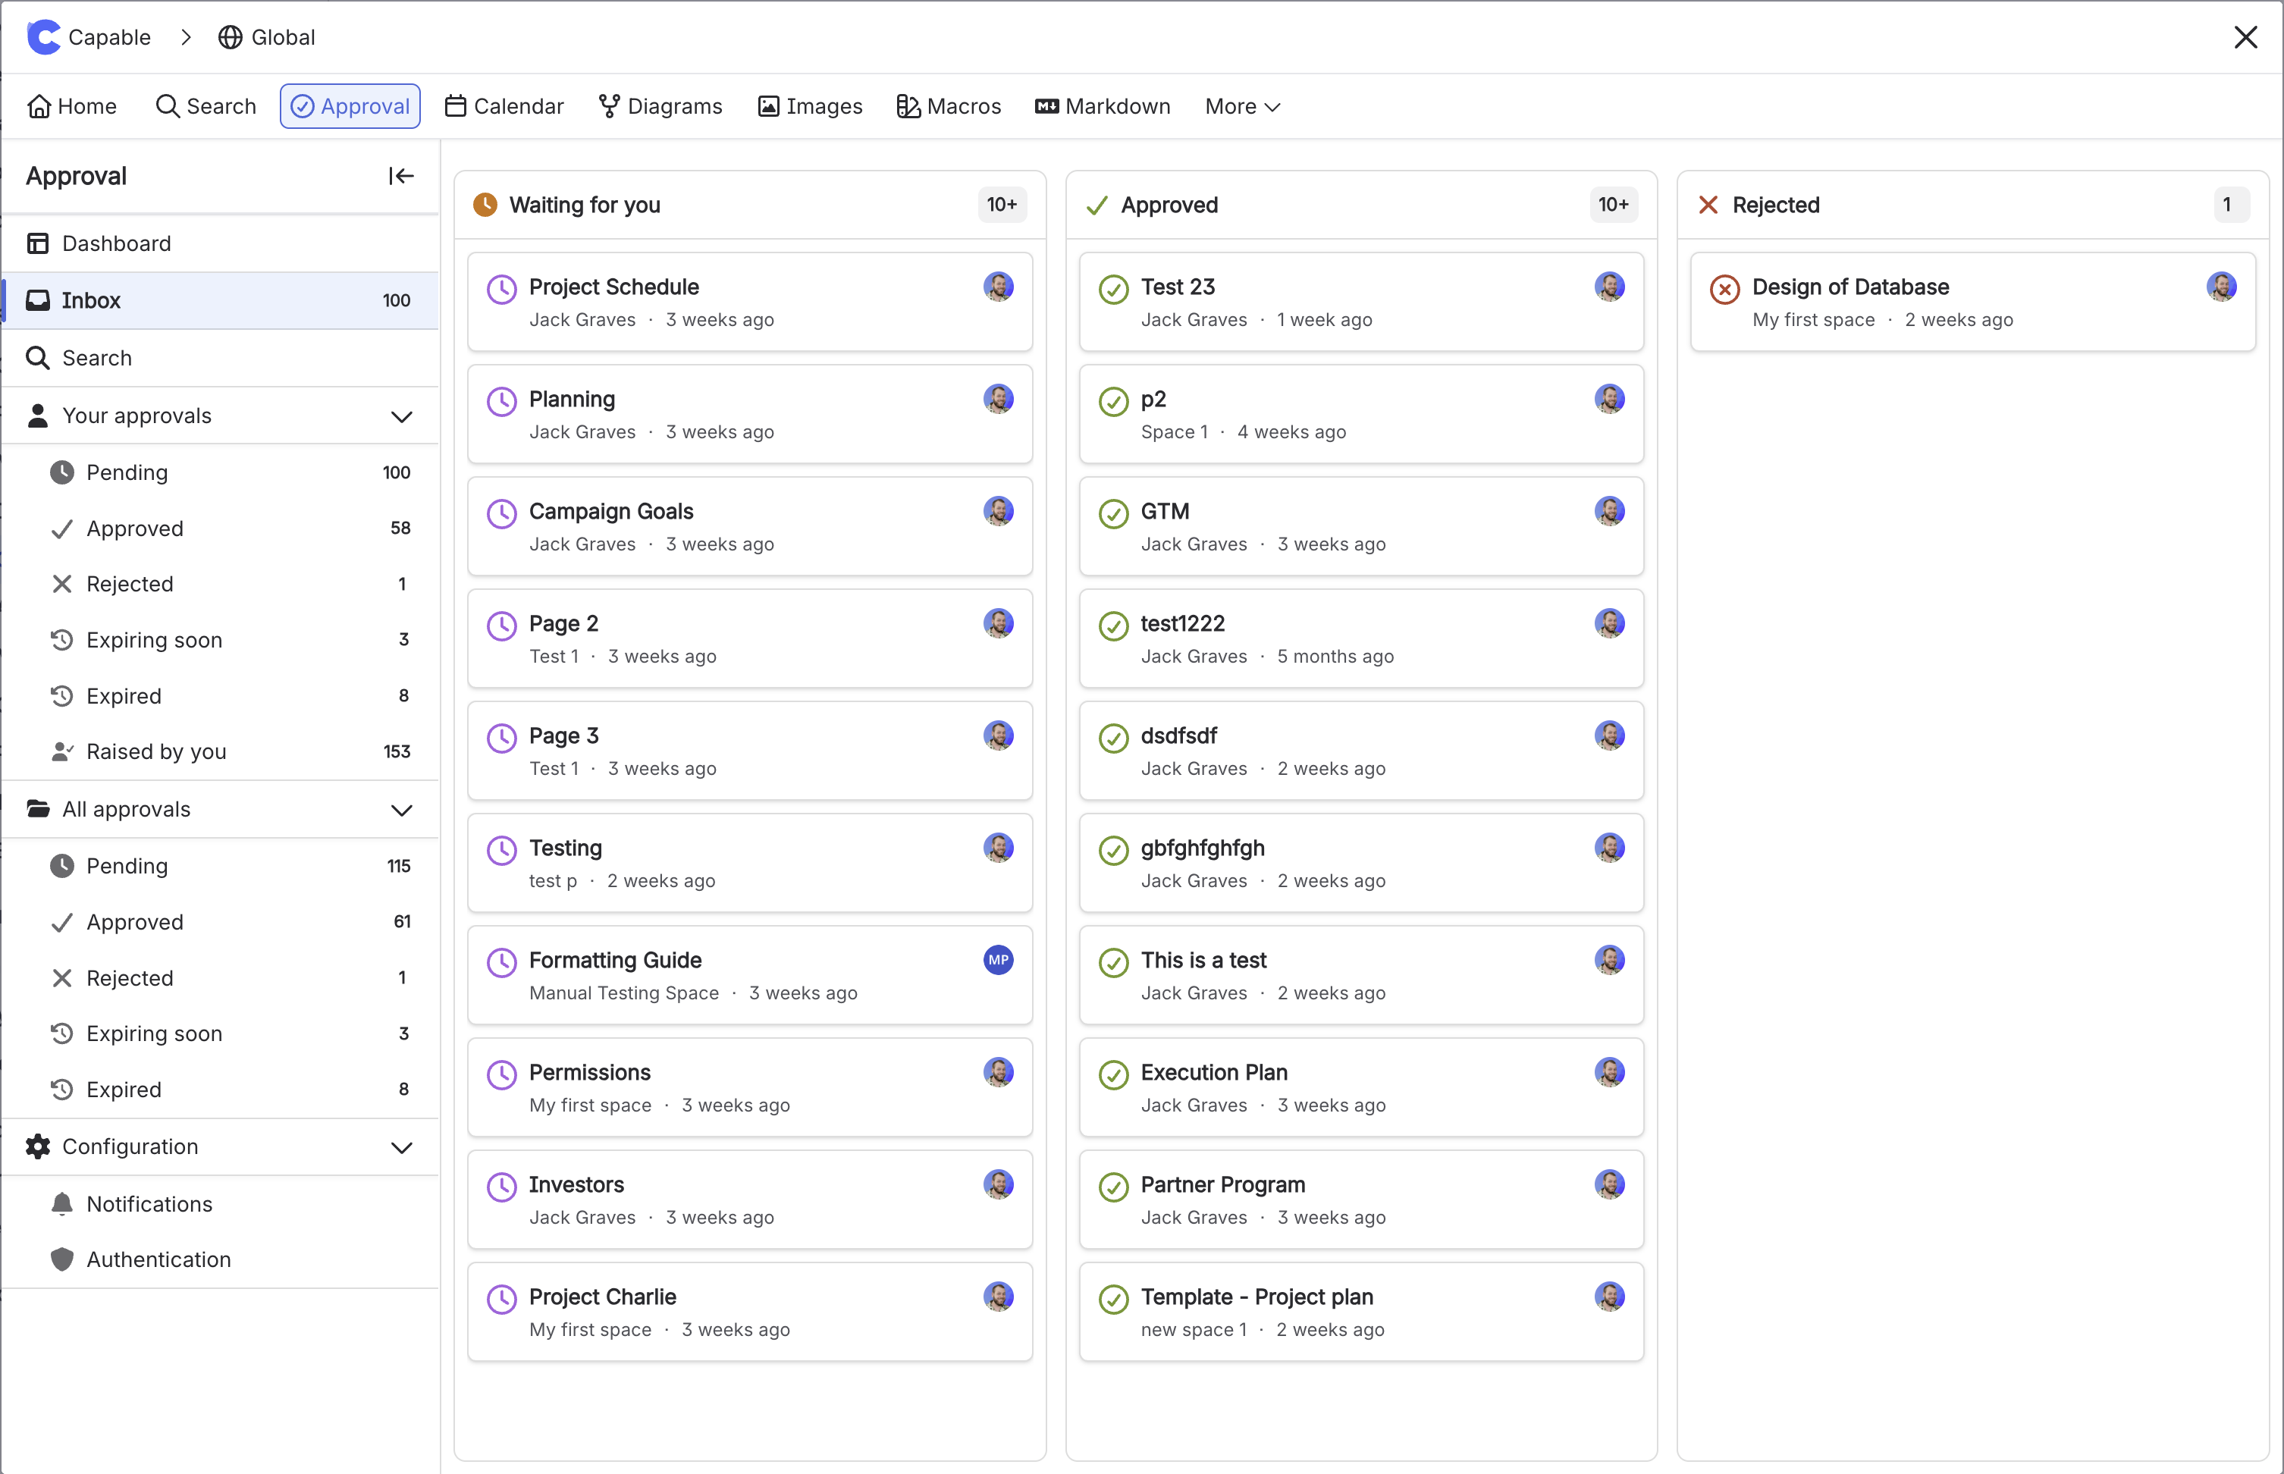The image size is (2284, 1474).
Task: Switch to the Approval tab
Action: click(x=350, y=106)
